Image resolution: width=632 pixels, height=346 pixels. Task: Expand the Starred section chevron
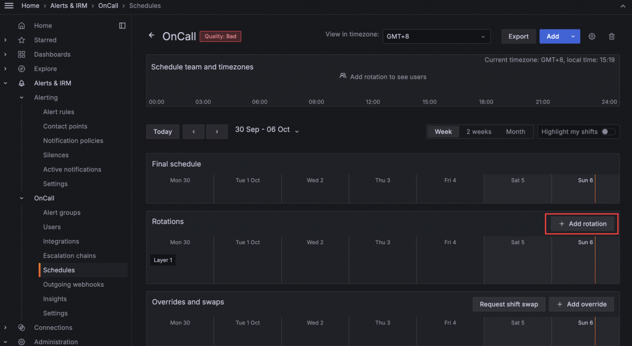pos(5,40)
